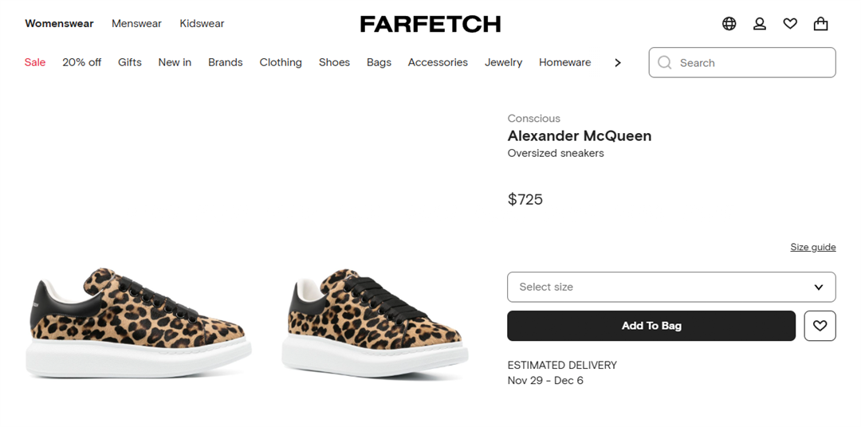Click the FARFETCH logo

431,24
